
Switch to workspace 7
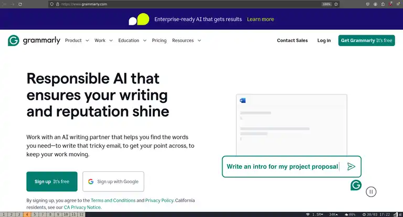pyautogui.click(x=43, y=214)
